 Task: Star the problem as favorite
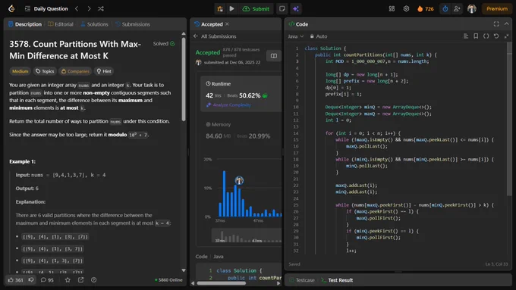68,280
